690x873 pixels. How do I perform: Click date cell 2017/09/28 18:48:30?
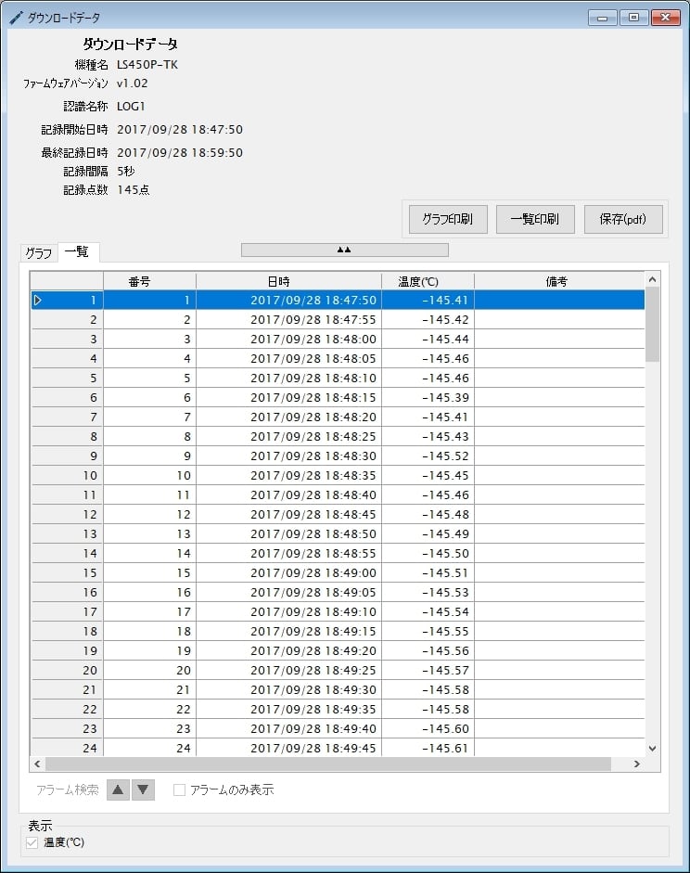pyautogui.click(x=288, y=456)
